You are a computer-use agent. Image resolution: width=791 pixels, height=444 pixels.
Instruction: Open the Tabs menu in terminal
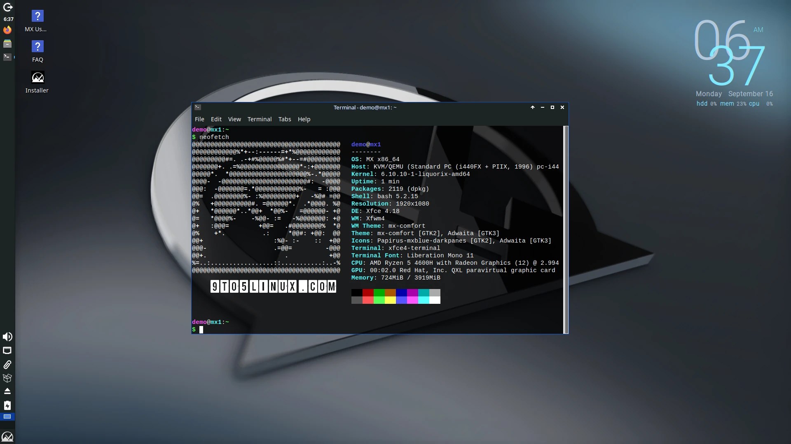[x=284, y=119]
